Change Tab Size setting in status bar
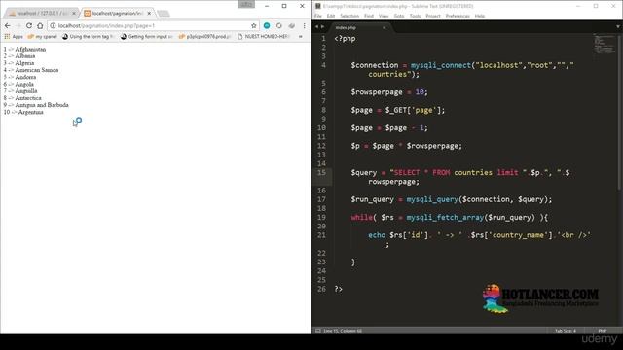The height and width of the screenshot is (350, 623). click(x=565, y=331)
